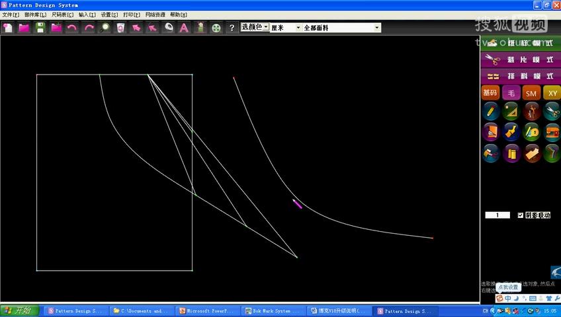The image size is (561, 317).
Task: Expand the 全部面料 fabric dropdown
Action: 341,28
